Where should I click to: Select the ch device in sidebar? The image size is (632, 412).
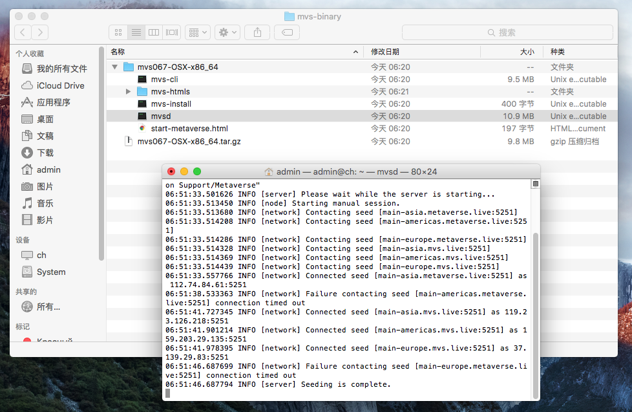pyautogui.click(x=34, y=255)
